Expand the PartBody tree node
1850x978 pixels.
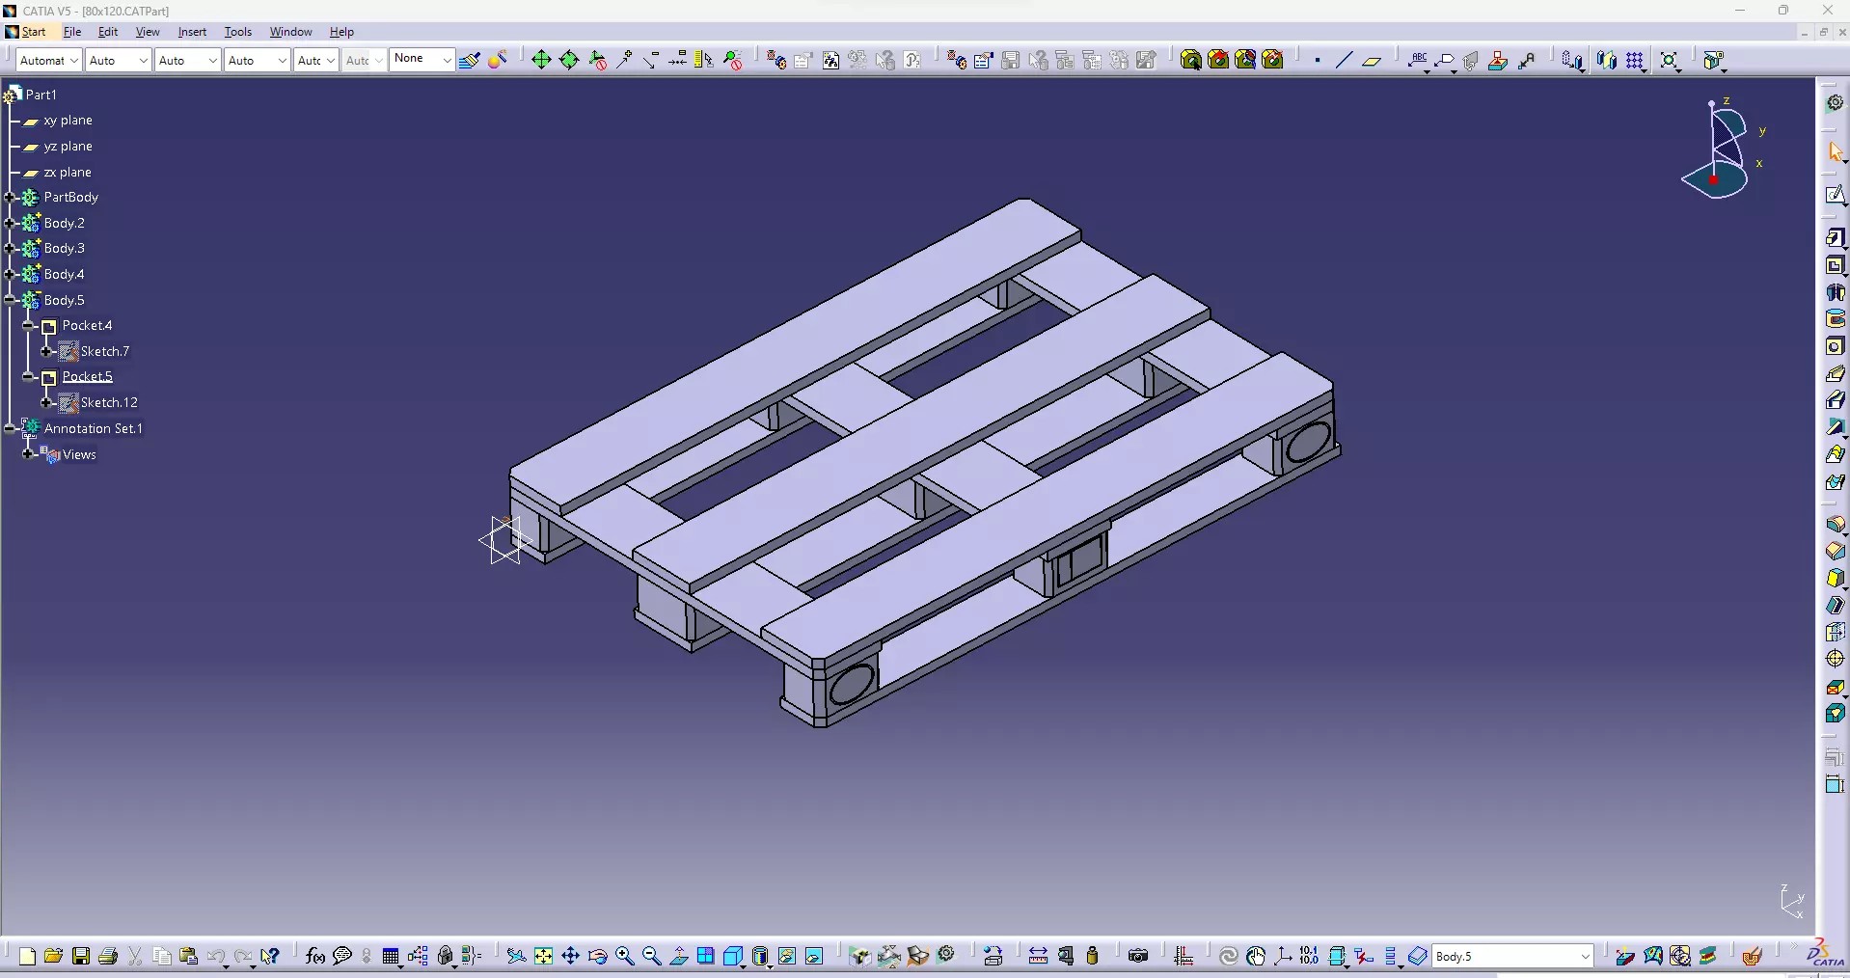click(11, 198)
